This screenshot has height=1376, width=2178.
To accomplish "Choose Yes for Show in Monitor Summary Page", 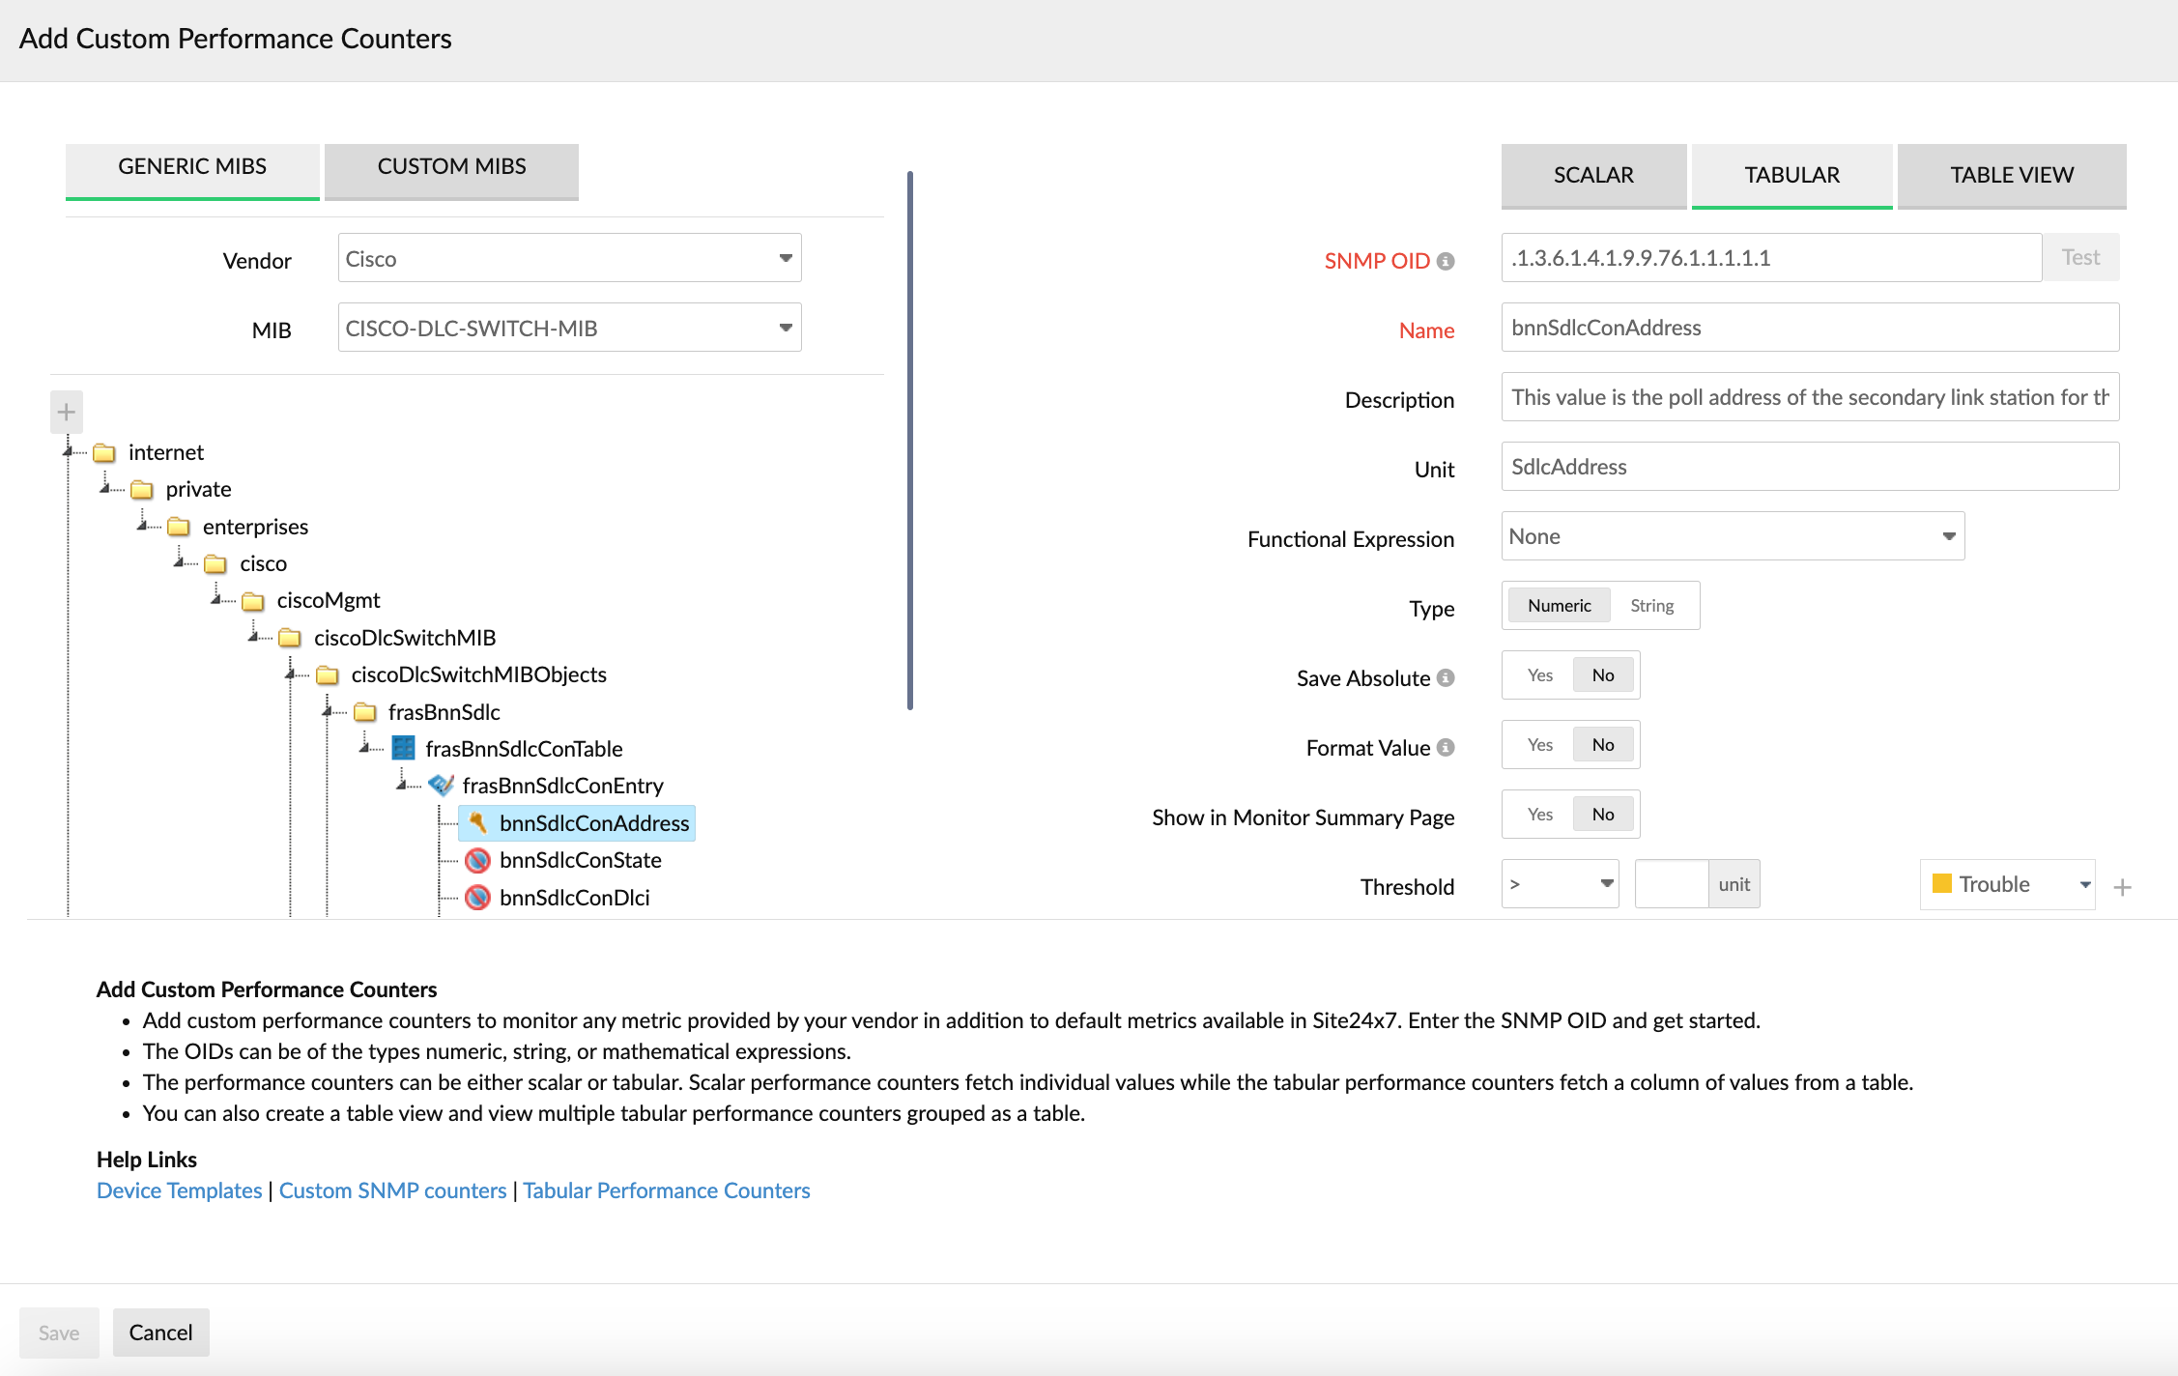I will tap(1539, 815).
